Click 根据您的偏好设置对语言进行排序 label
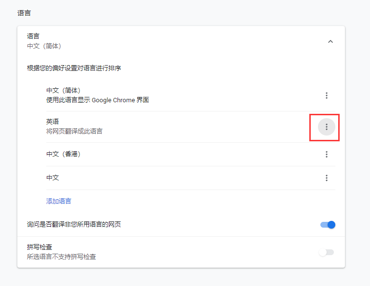This screenshot has height=286, width=370. point(74,68)
